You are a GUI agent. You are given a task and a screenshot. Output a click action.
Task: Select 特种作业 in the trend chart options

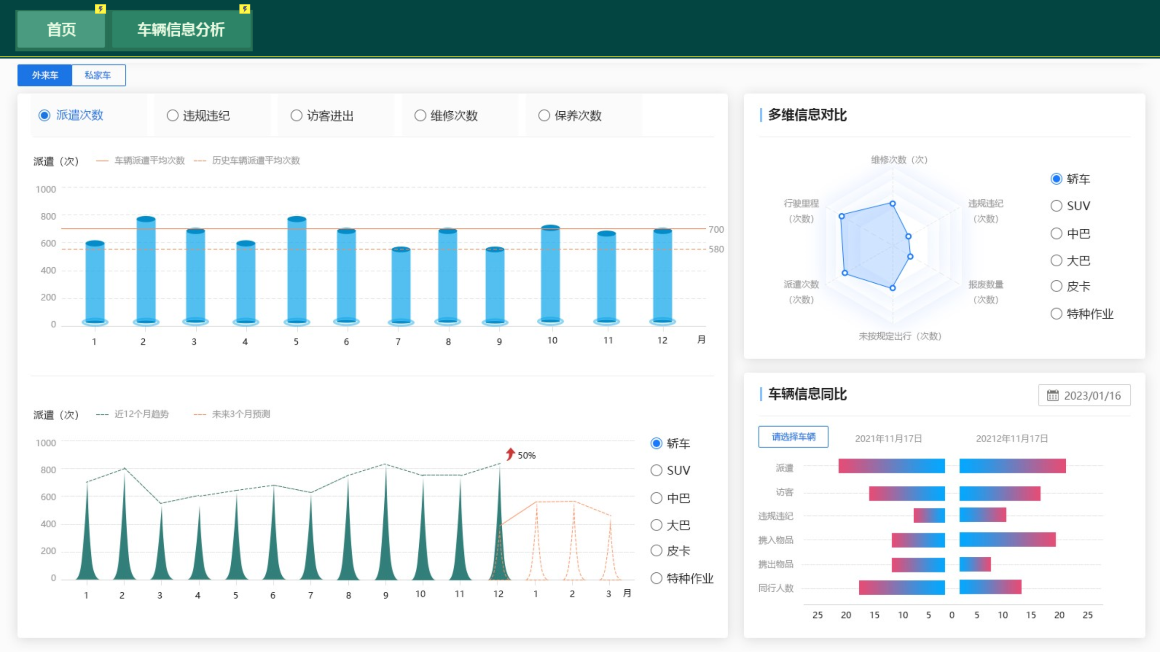[x=682, y=578]
